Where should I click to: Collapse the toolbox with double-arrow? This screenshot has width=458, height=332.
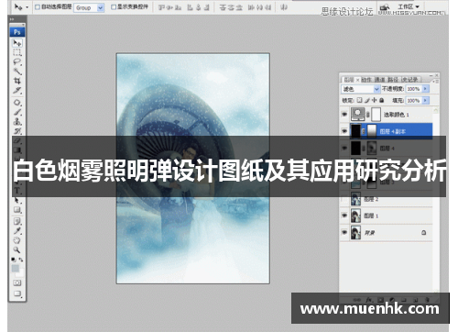pyautogui.click(x=12, y=19)
